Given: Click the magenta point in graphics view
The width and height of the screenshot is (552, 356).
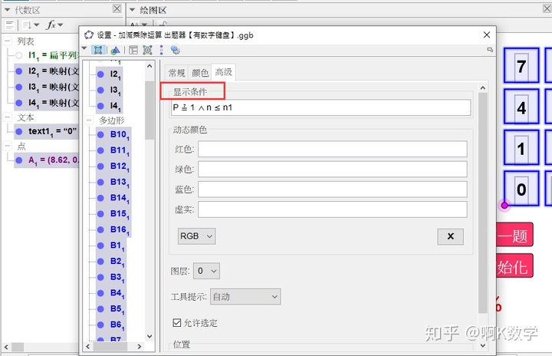Looking at the screenshot, I should pos(504,205).
